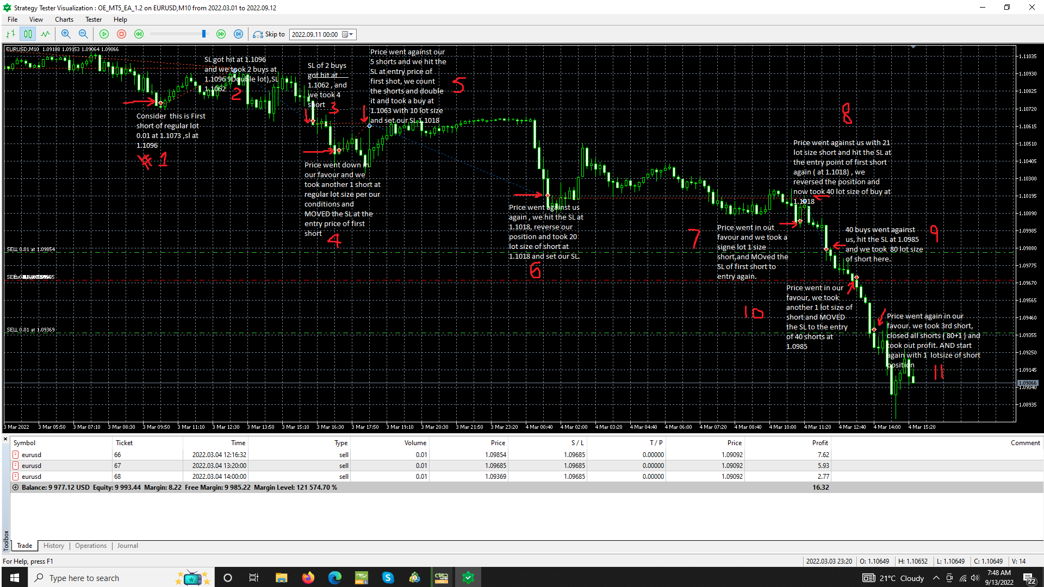Screen dimensions: 1044x587
Task: Select ticket 67 sell order row
Action: [217, 465]
